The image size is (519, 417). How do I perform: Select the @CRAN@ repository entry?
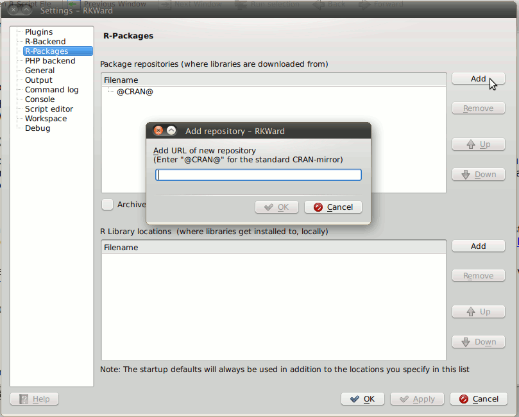pos(135,92)
